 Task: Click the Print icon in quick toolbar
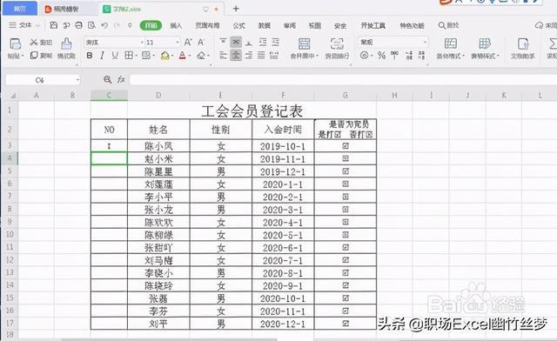coord(79,25)
